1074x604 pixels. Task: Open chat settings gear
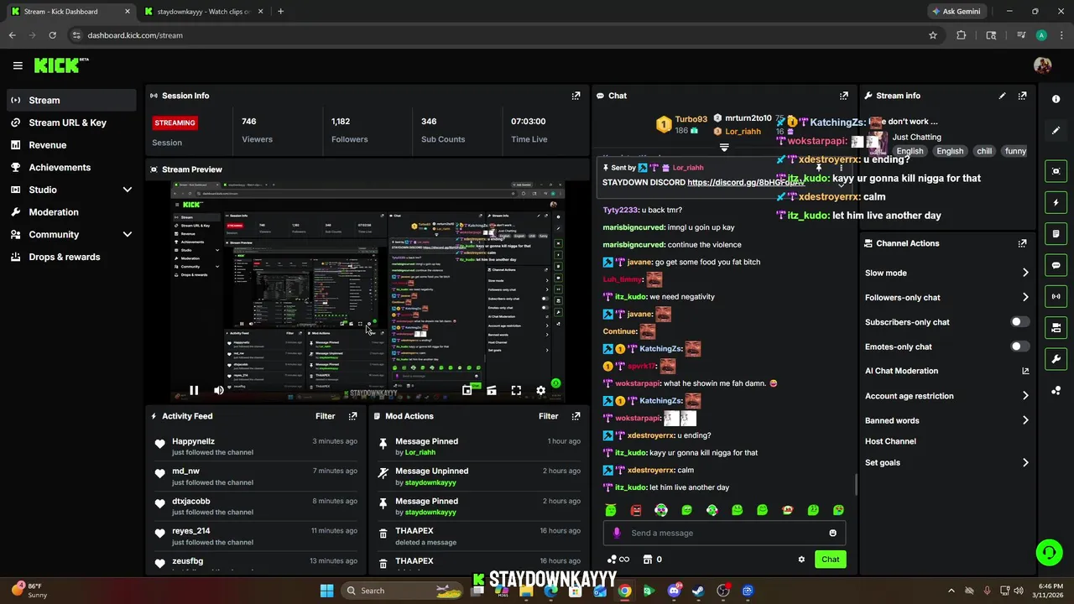(x=801, y=560)
